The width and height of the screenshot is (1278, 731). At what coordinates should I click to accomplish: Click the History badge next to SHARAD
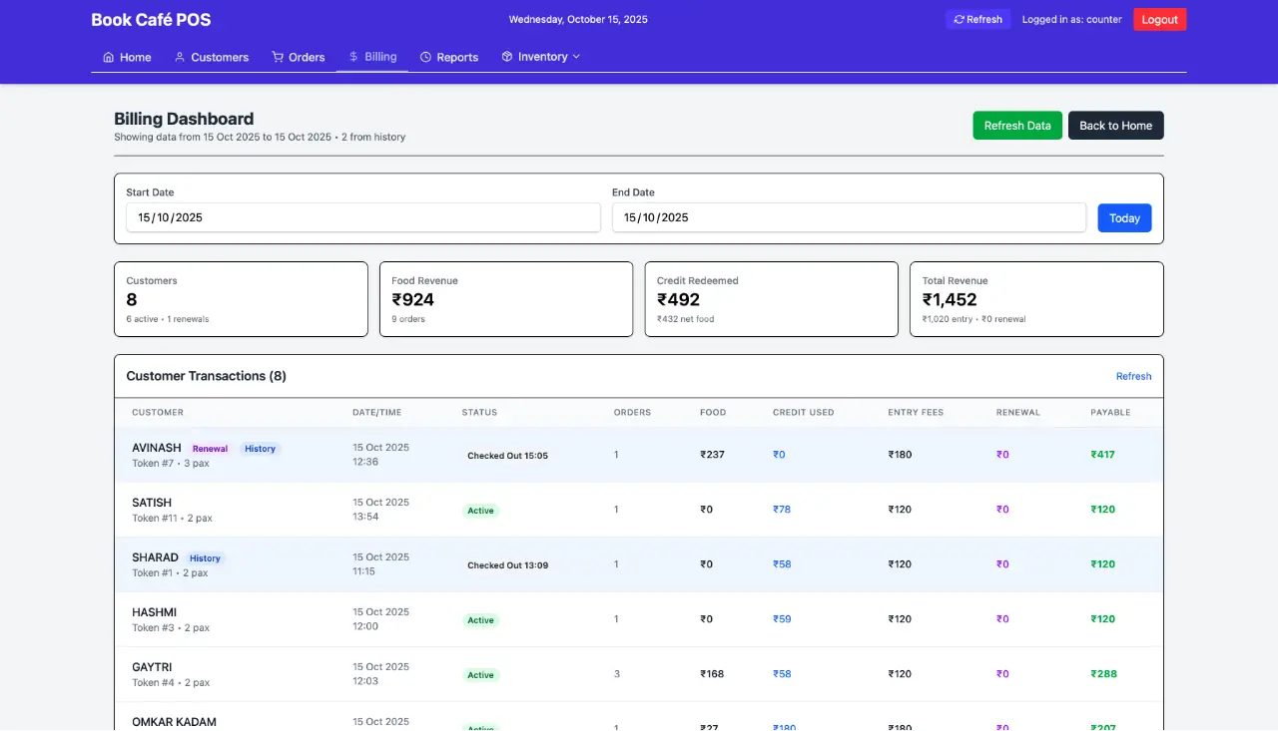205,558
